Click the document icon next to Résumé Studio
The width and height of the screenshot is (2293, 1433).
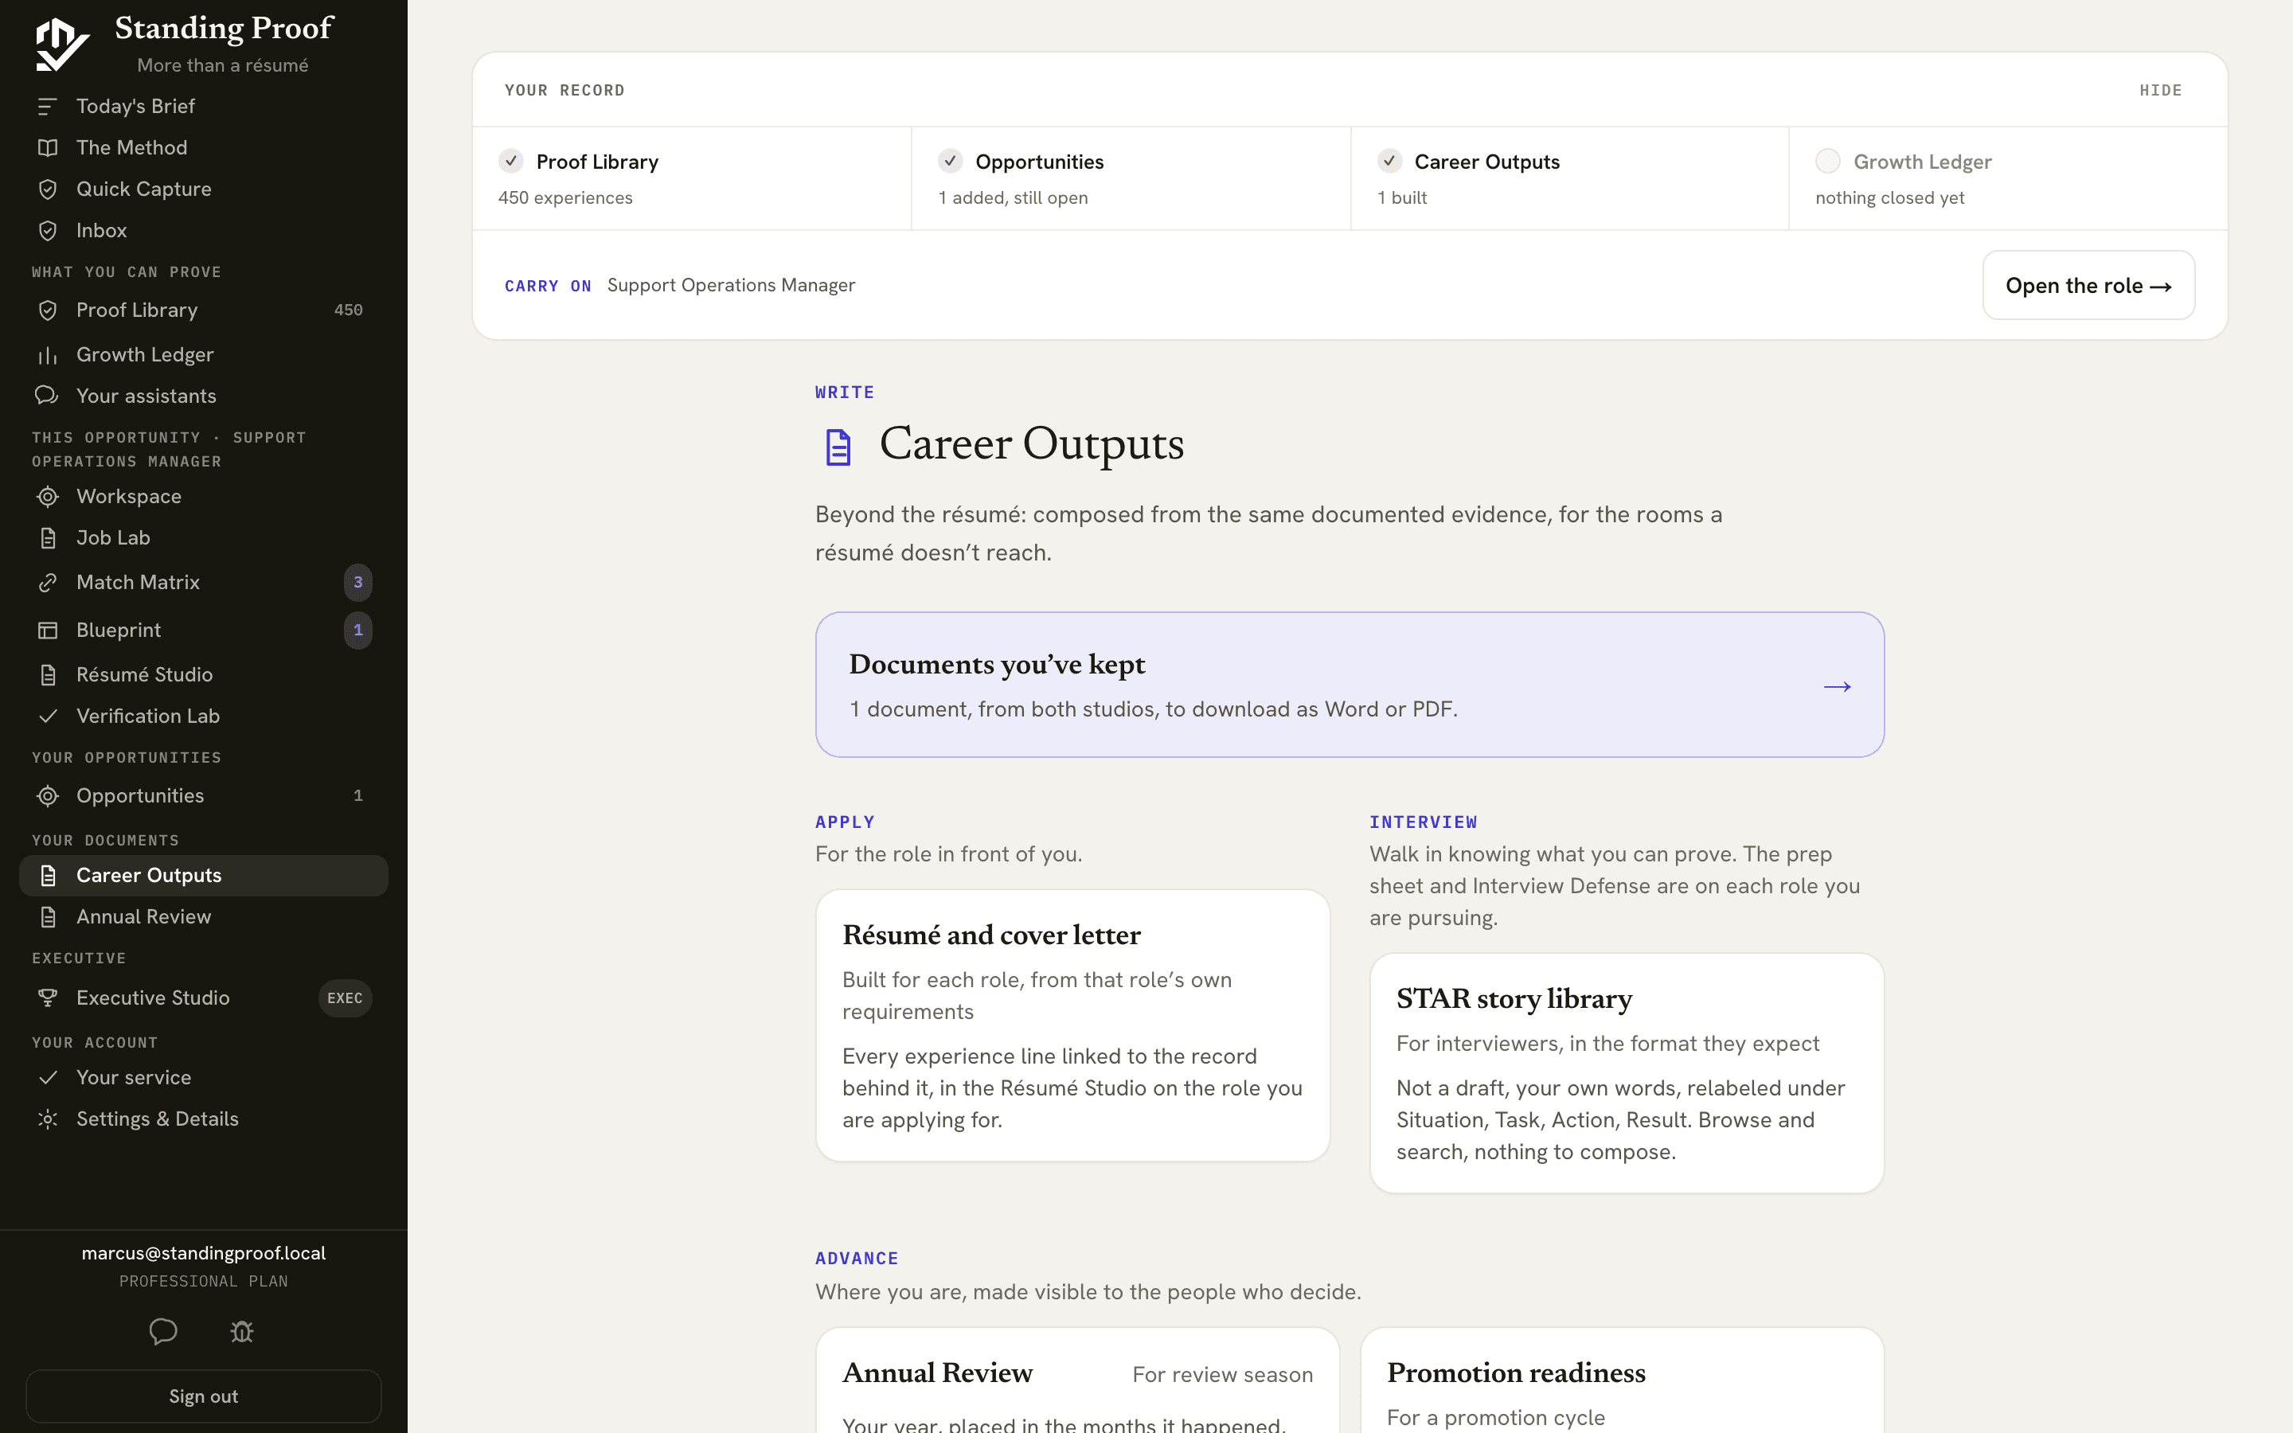click(x=48, y=675)
